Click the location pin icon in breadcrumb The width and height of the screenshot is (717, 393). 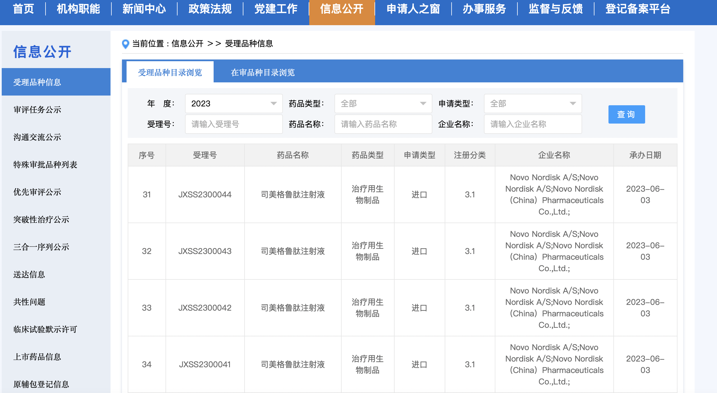(125, 43)
